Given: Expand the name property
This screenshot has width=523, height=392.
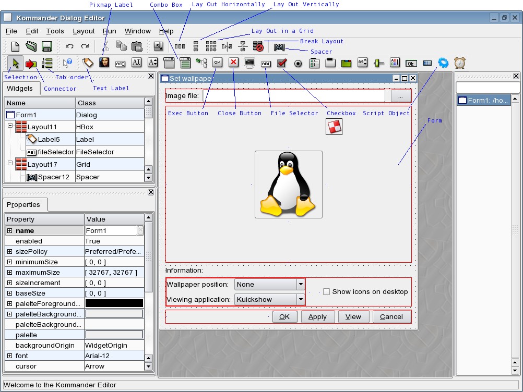Looking at the screenshot, I should (10, 230).
